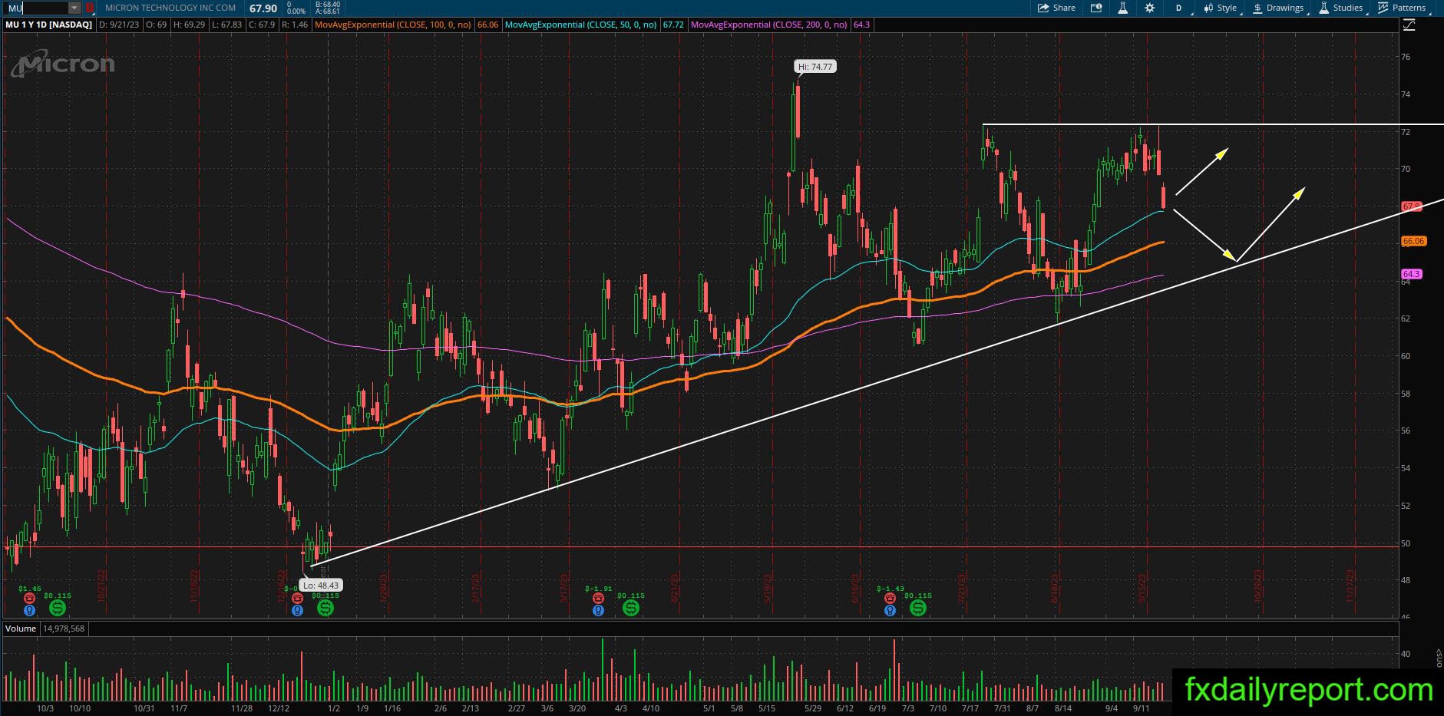Click the D: 9/21/23 date readout
Viewport: 1444px width, 716px height.
(121, 25)
